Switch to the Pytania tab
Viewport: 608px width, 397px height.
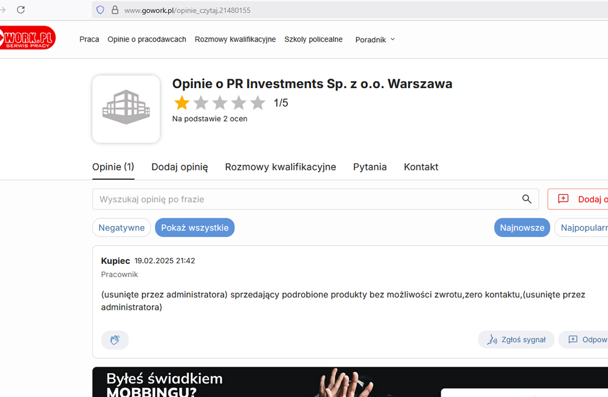[x=370, y=167]
